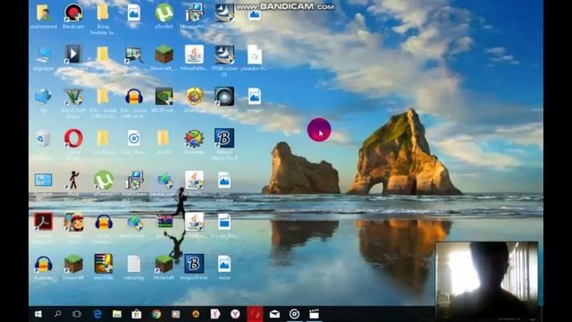Launch the green V shortcut icon
This screenshot has height=322, width=572.
[73, 97]
